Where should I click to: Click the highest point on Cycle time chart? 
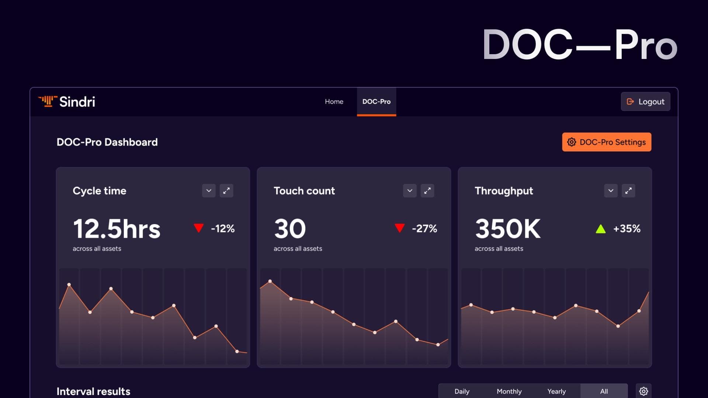pos(69,284)
